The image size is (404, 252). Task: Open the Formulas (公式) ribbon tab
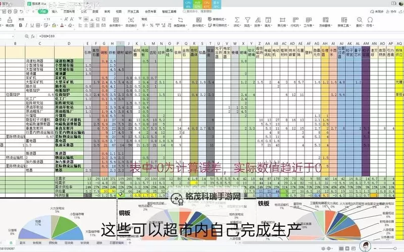point(84,12)
